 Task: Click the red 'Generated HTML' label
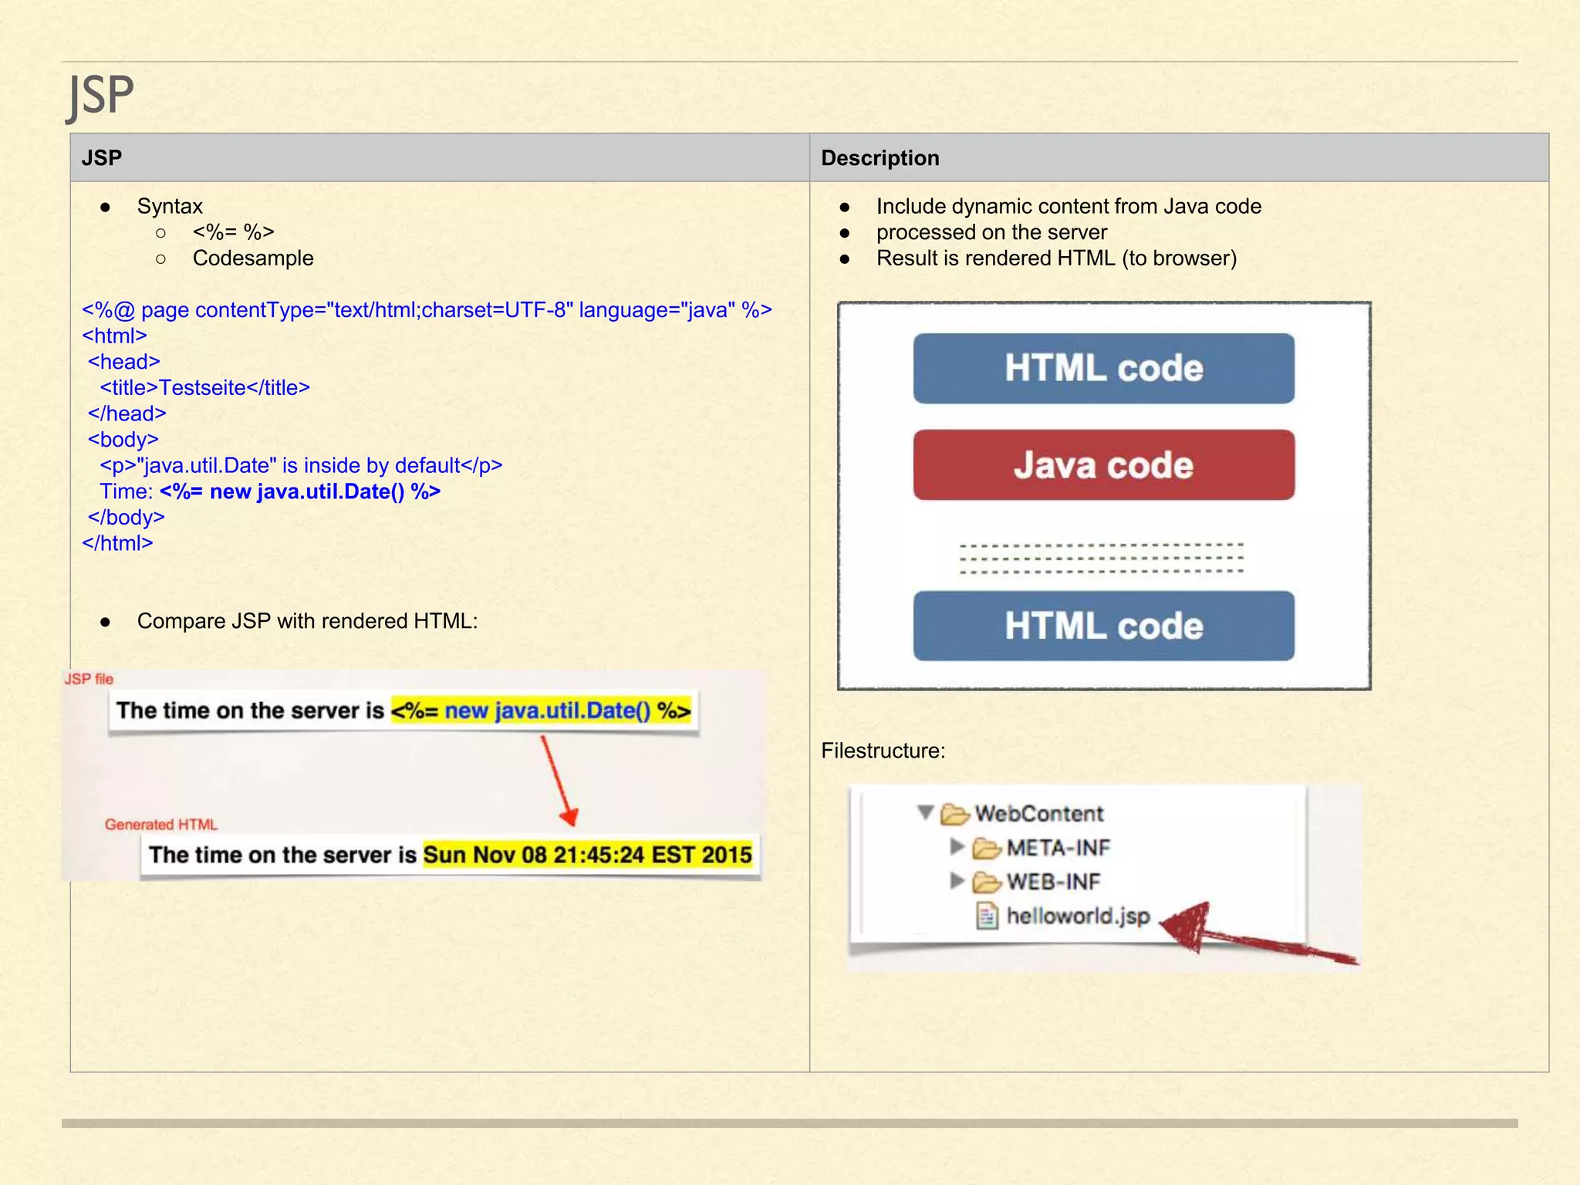(161, 825)
